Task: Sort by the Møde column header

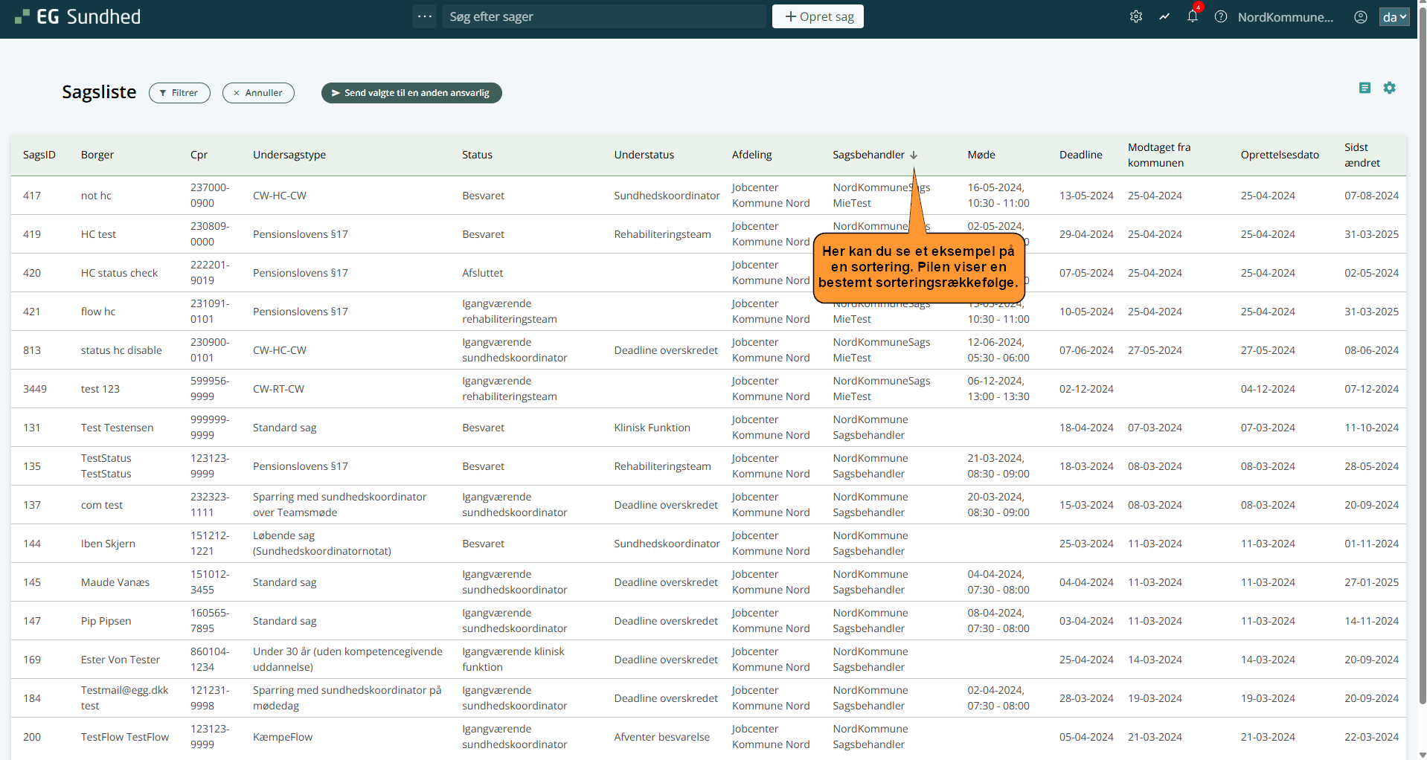Action: [981, 155]
